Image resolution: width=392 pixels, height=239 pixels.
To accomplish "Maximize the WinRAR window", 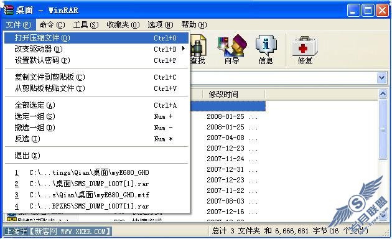I will click(x=368, y=11).
